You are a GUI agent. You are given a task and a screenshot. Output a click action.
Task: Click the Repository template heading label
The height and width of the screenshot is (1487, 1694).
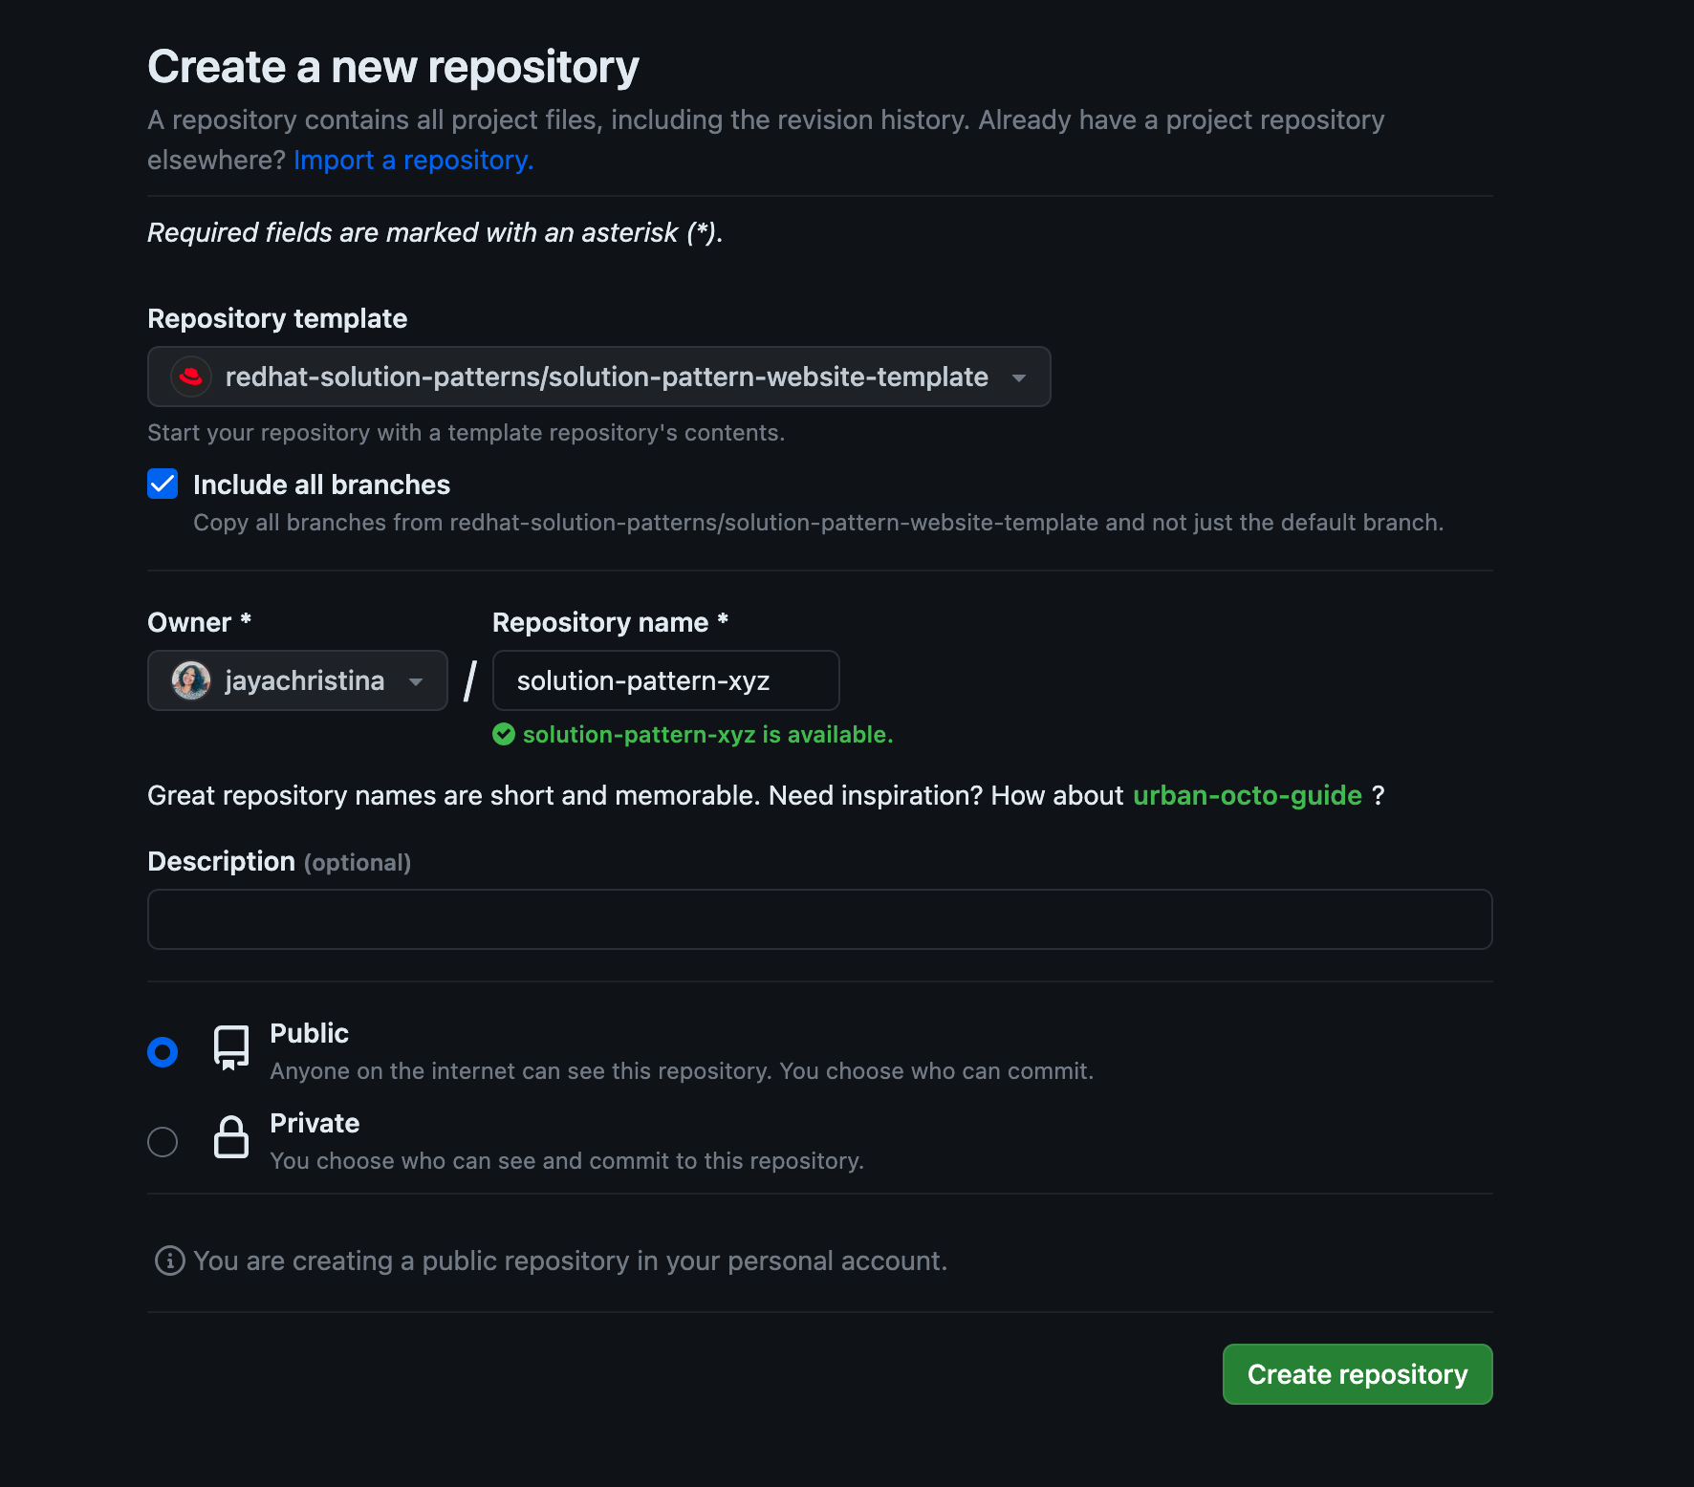pos(277,318)
